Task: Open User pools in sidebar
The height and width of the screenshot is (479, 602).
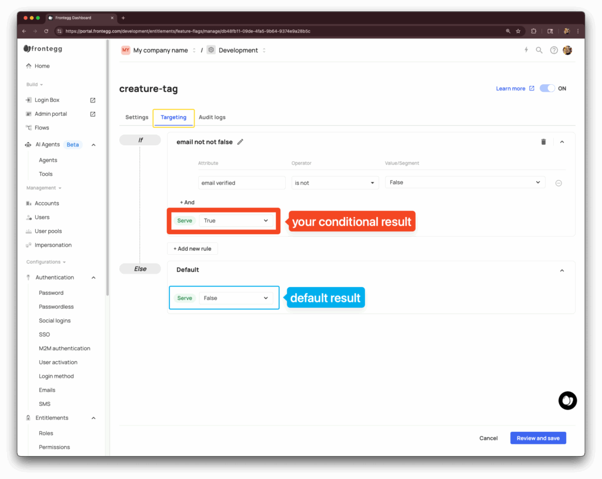Action: (x=48, y=231)
